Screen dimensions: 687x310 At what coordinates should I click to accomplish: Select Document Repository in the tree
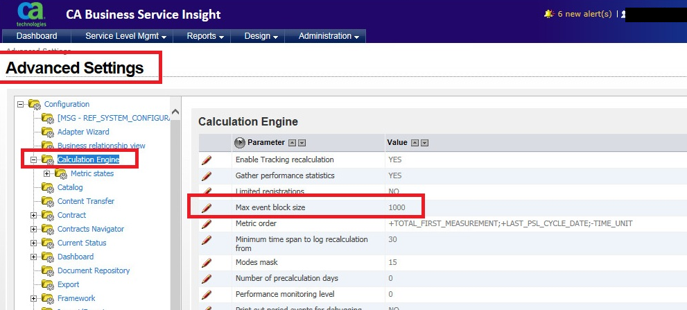pos(94,270)
